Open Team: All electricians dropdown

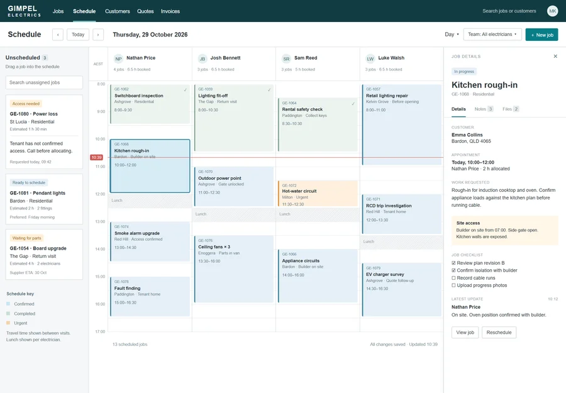point(492,35)
